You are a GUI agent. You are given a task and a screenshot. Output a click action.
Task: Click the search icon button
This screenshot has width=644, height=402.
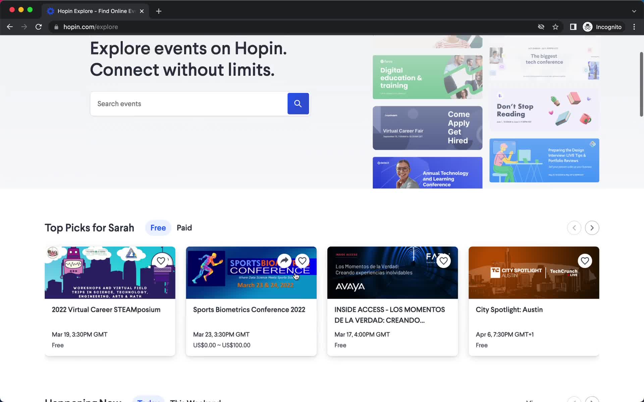tap(298, 104)
